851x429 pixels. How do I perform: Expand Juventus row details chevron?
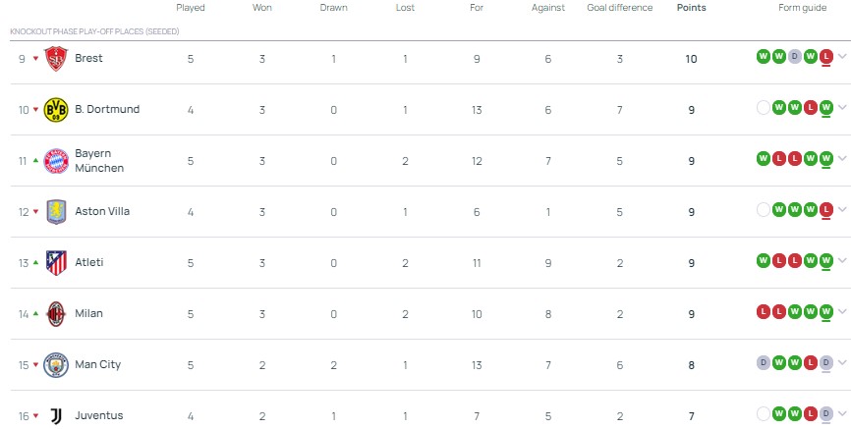tap(842, 414)
